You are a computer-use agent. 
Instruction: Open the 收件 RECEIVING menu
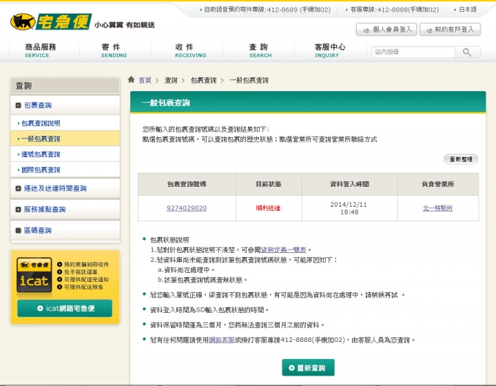[190, 50]
